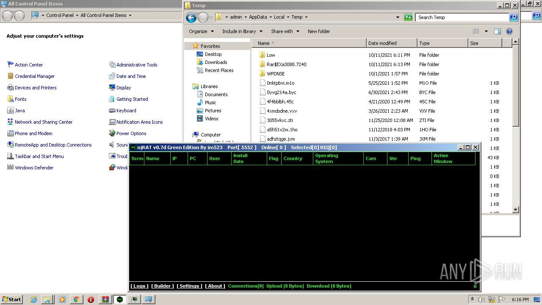
Task: Open the Fonts control panel icon
Action: 17,99
